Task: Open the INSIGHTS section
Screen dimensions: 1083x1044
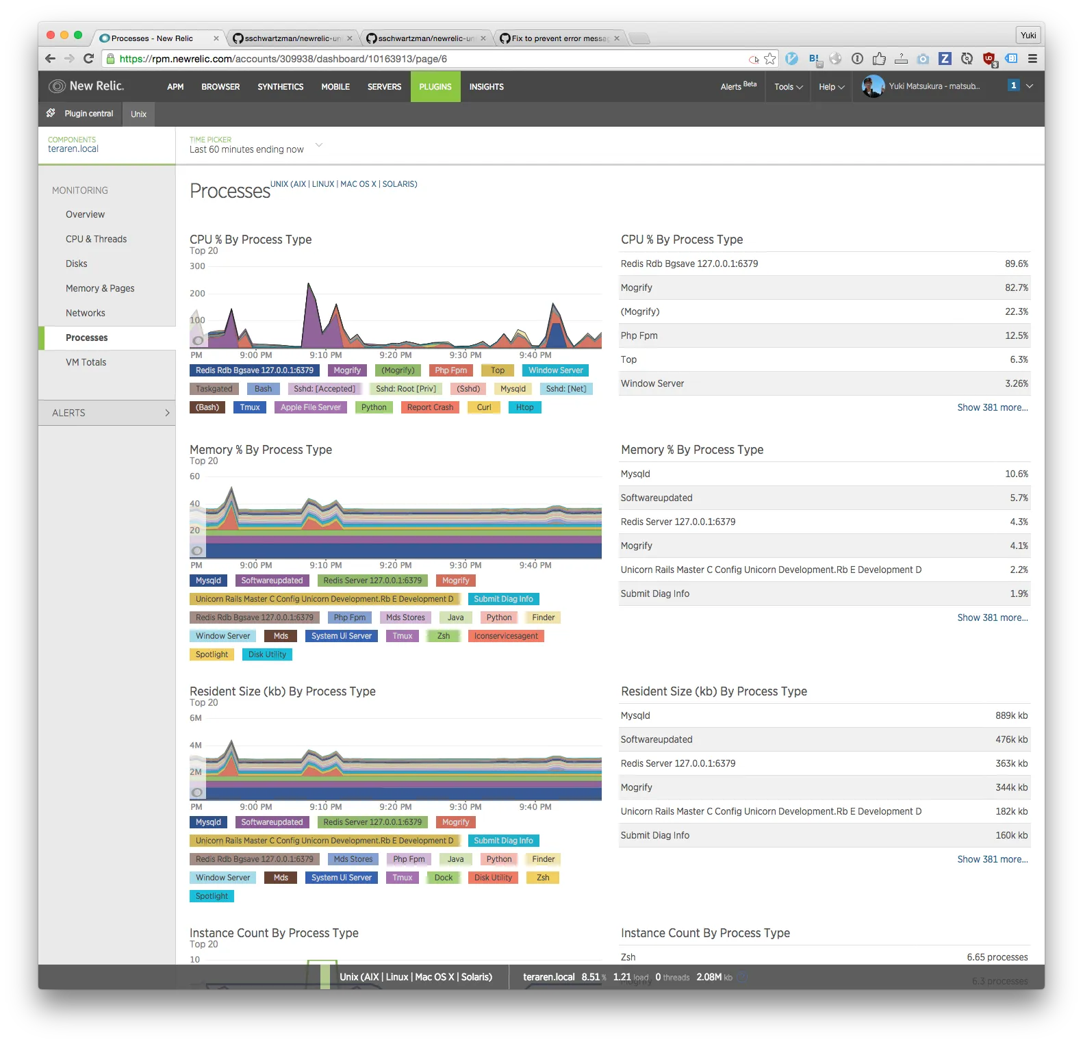Action: tap(486, 87)
